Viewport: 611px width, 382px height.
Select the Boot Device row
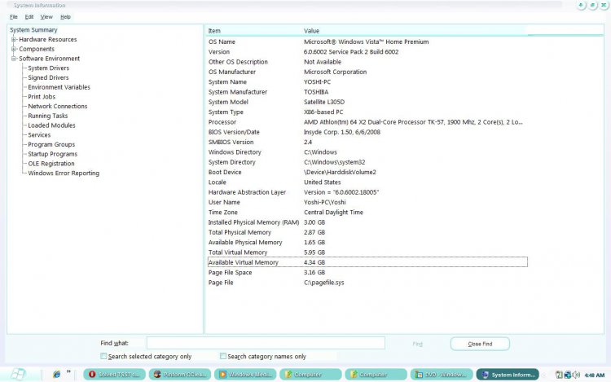tap(367, 172)
